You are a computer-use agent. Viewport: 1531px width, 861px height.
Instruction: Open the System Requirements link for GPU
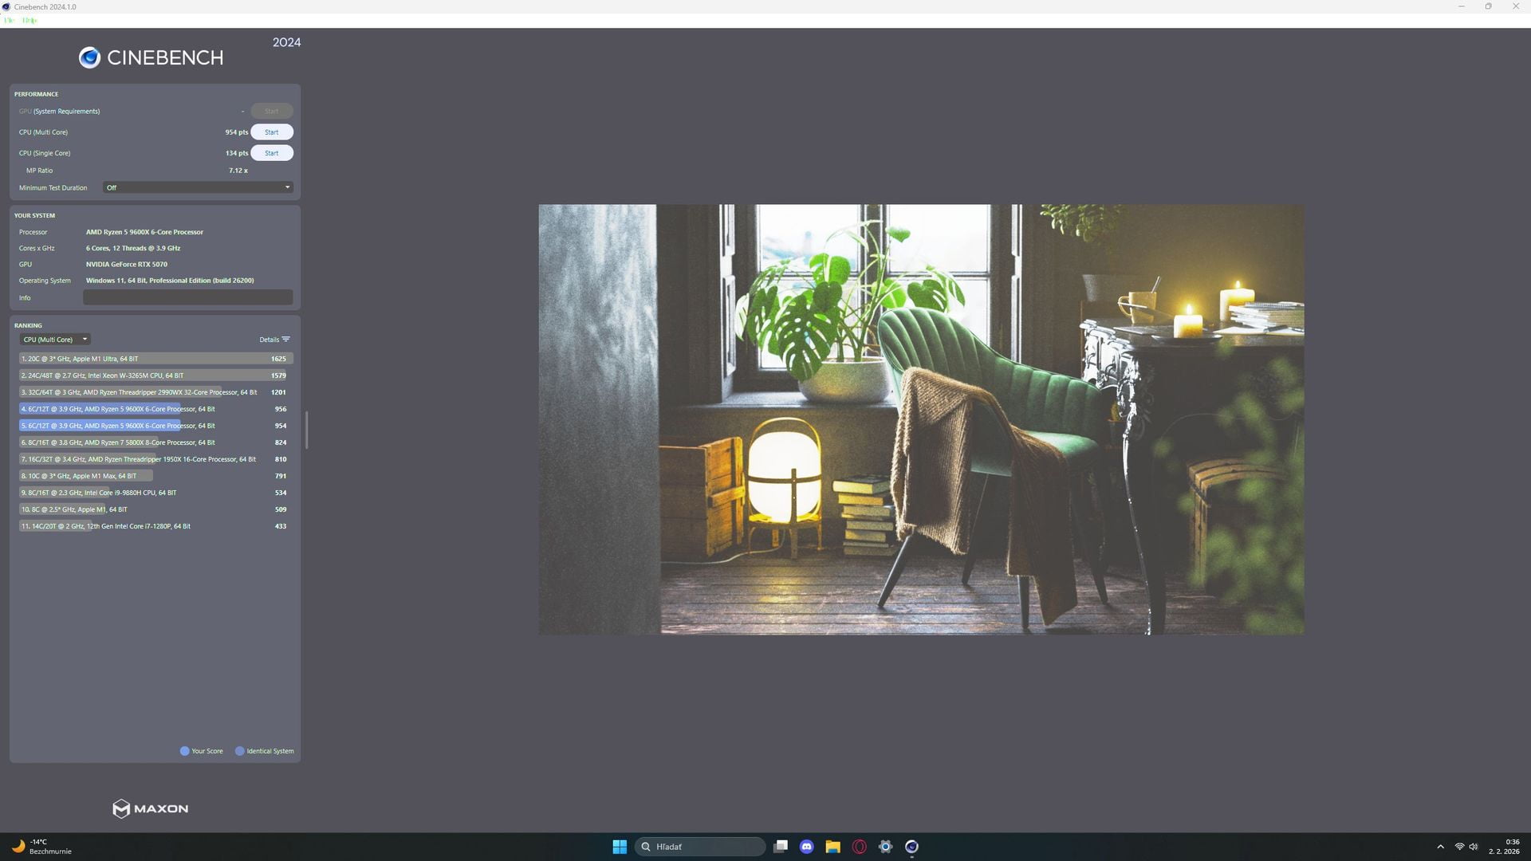pos(67,112)
